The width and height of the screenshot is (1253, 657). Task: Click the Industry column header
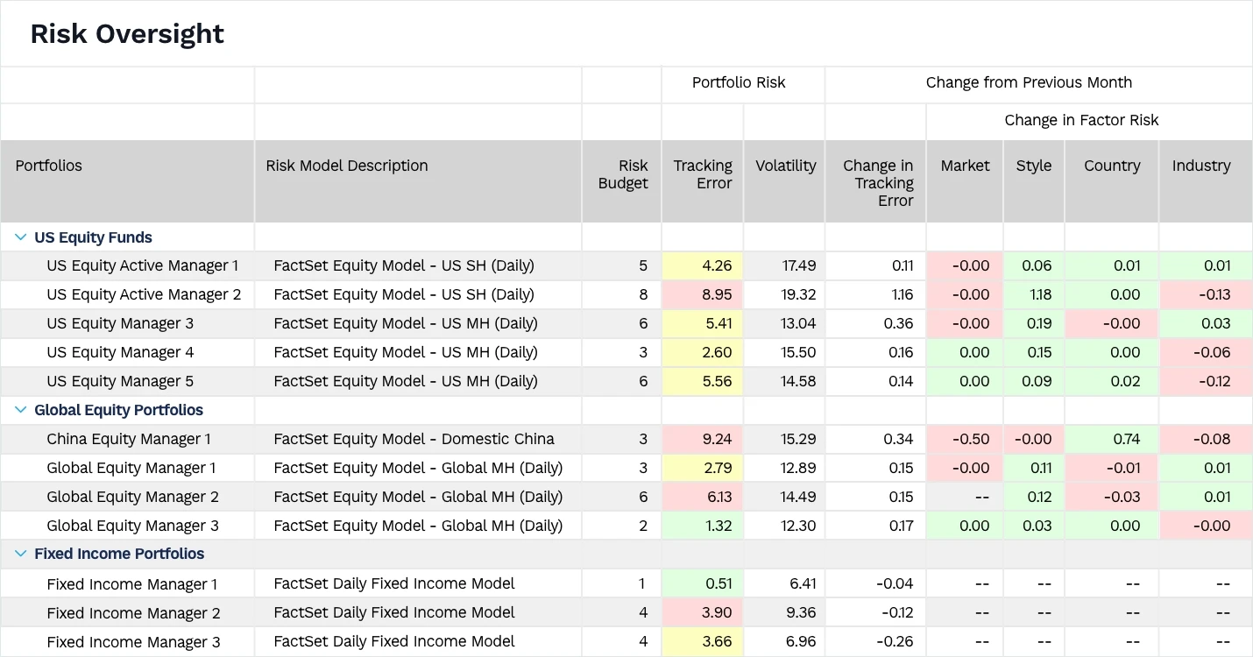(1201, 165)
